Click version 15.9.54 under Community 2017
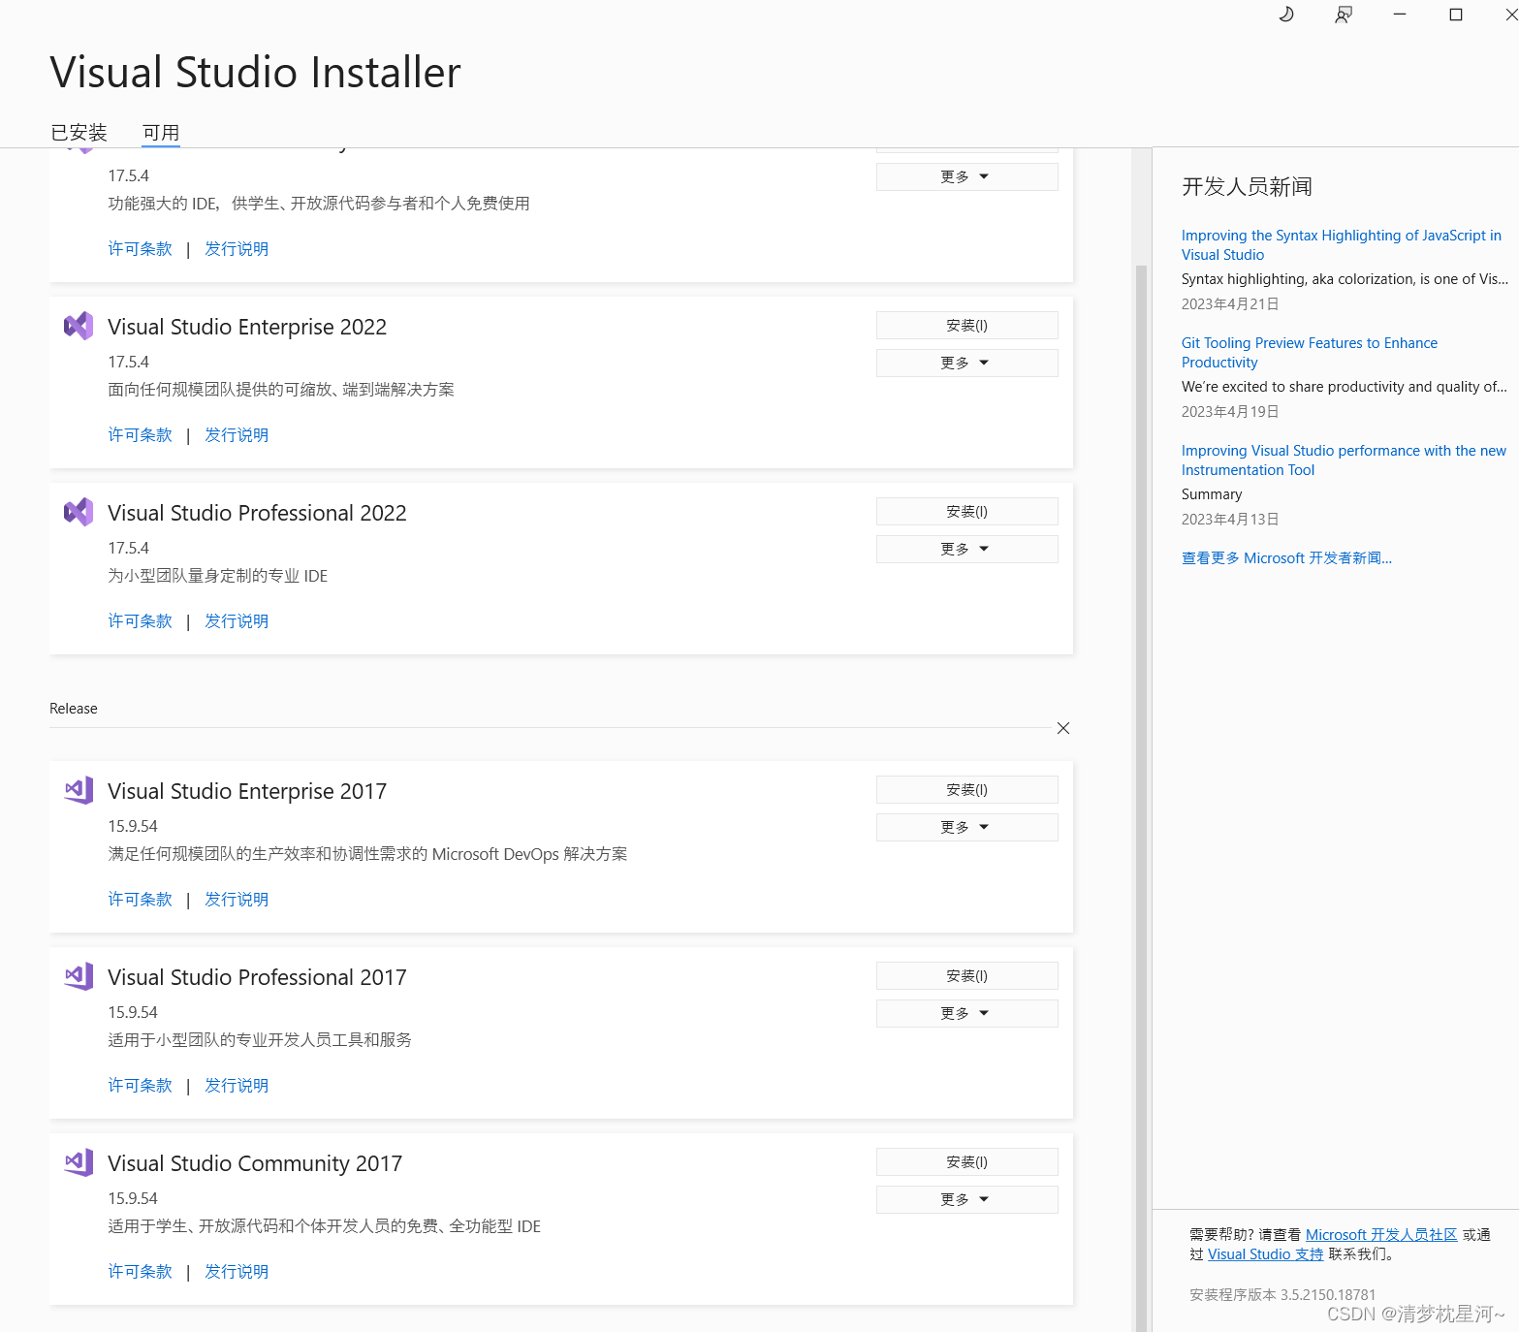Image resolution: width=1519 pixels, height=1332 pixels. click(x=133, y=1199)
